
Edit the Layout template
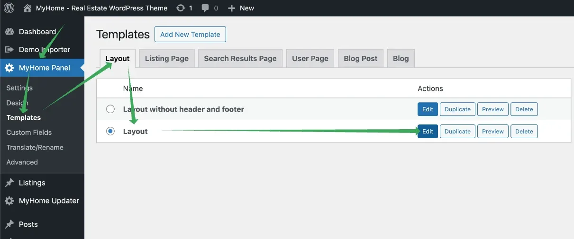pyautogui.click(x=428, y=132)
